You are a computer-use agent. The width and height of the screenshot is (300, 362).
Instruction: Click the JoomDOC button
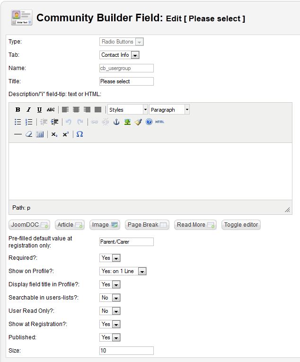(x=29, y=225)
